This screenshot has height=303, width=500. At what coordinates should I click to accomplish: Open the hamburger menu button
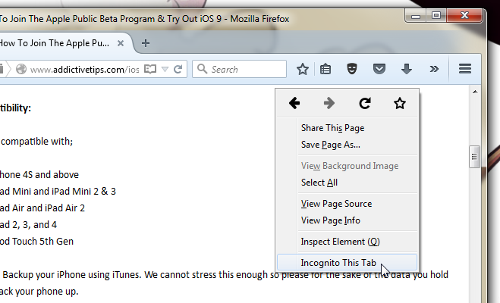(x=465, y=69)
